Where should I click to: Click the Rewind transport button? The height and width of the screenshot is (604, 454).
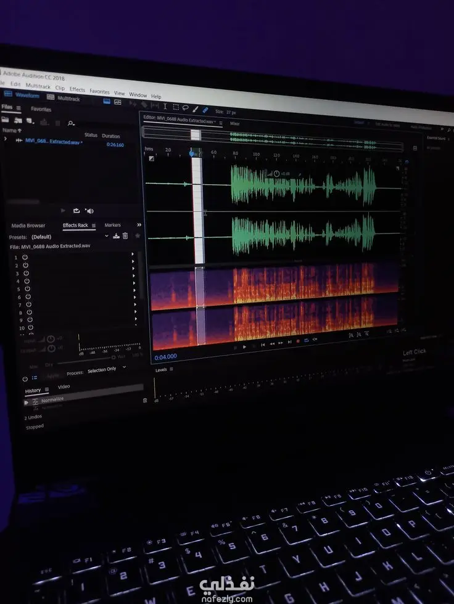(x=272, y=344)
